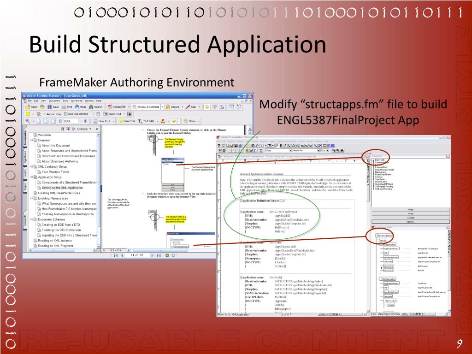Screen dimensions: 472x354
Task: Switch to the Pages side tab
Action: [25, 186]
